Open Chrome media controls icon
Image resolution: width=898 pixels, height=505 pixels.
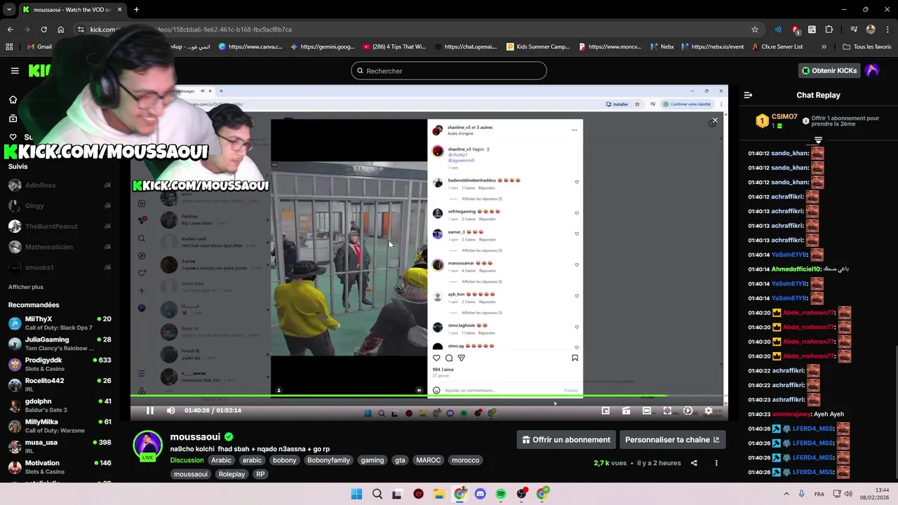853,29
